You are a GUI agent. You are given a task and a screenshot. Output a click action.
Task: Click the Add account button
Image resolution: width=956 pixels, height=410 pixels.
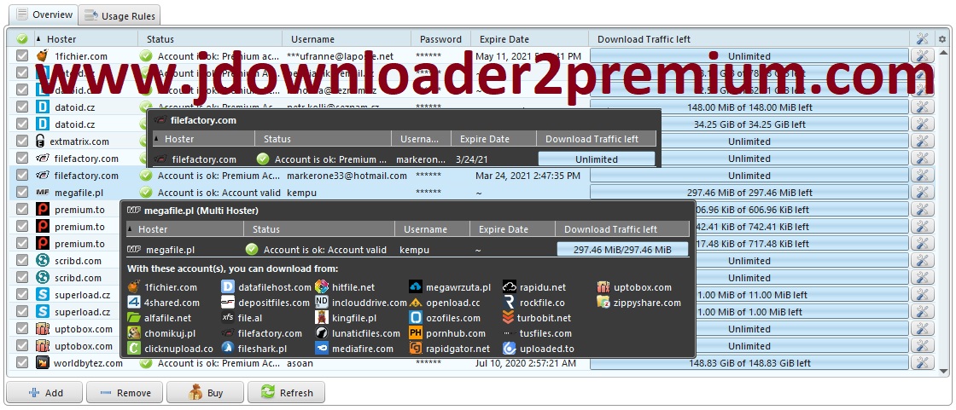point(44,393)
